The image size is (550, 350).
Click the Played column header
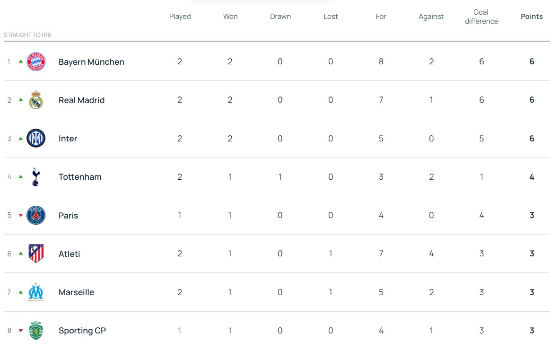180,17
